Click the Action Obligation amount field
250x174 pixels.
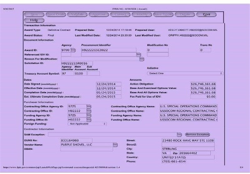tap(203, 84)
